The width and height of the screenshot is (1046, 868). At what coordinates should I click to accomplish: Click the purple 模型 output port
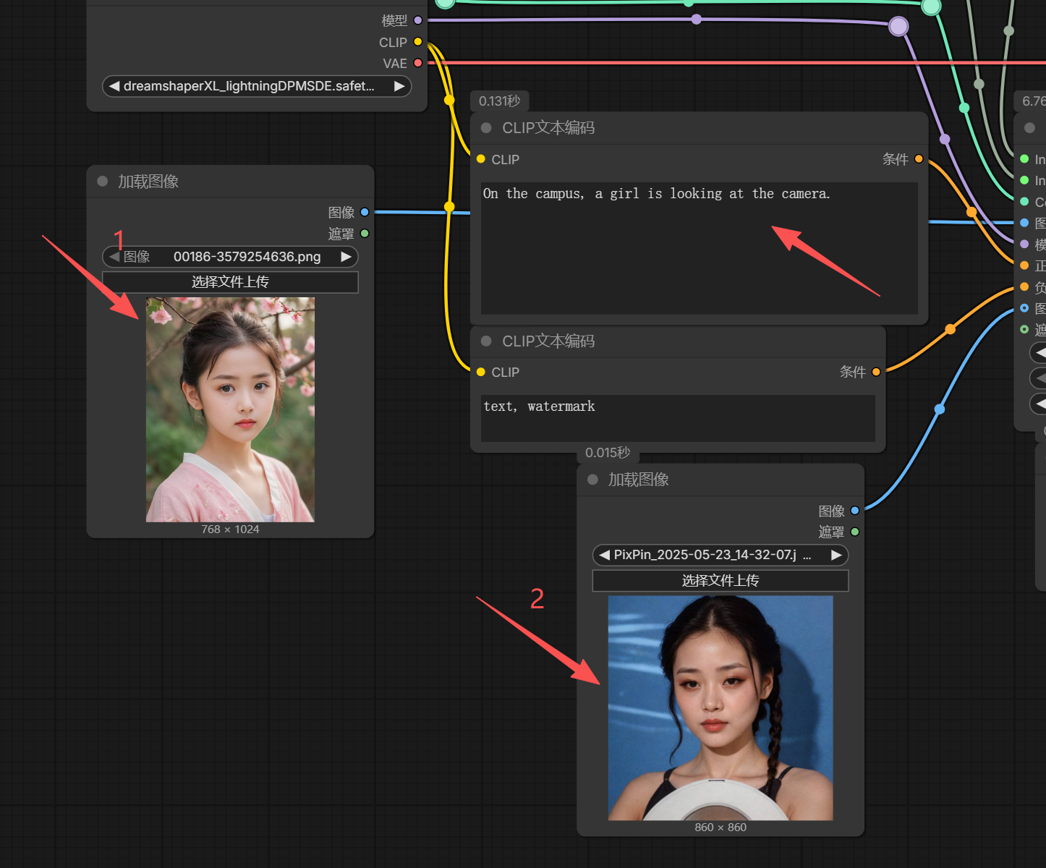click(x=417, y=20)
